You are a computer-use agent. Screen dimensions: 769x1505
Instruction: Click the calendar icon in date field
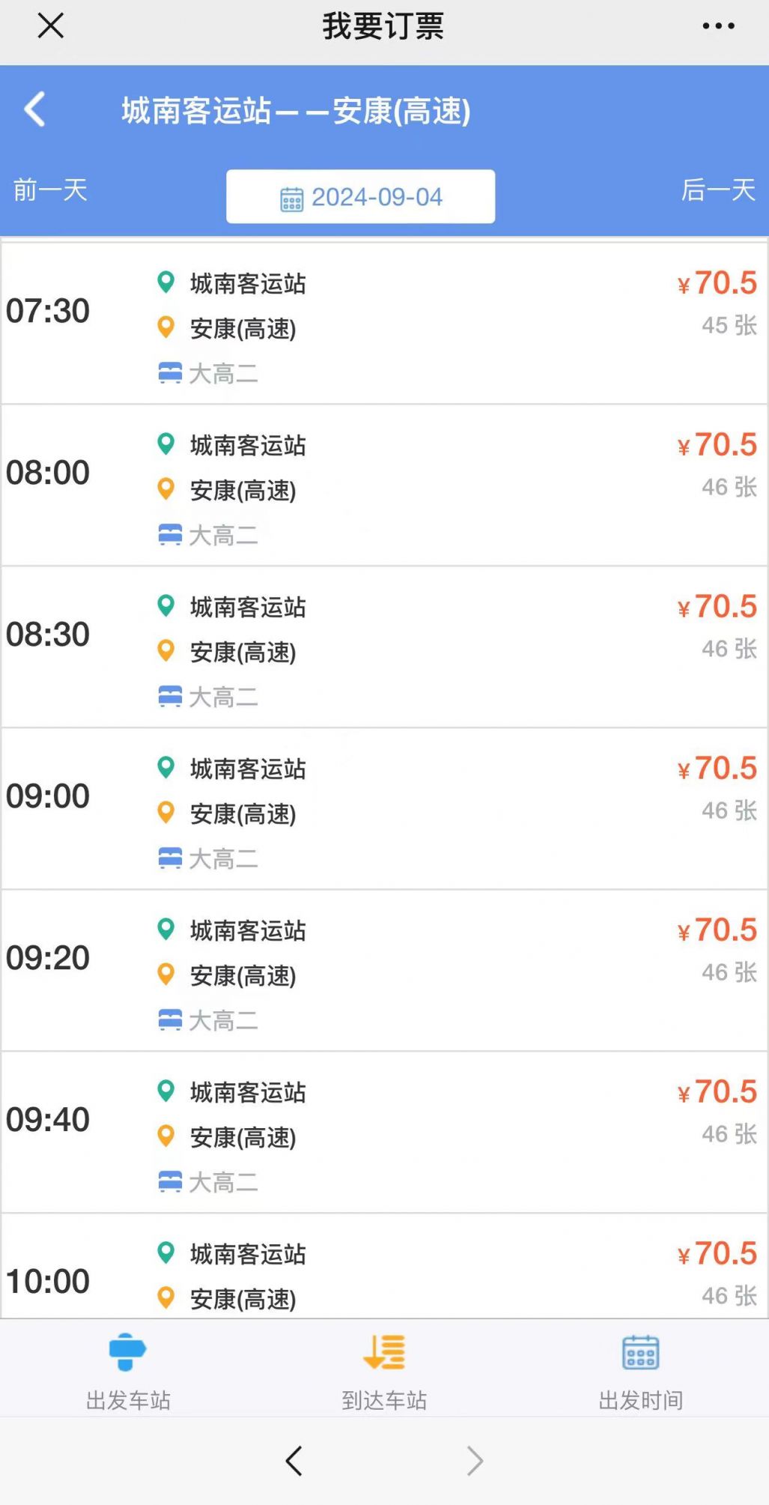point(291,199)
